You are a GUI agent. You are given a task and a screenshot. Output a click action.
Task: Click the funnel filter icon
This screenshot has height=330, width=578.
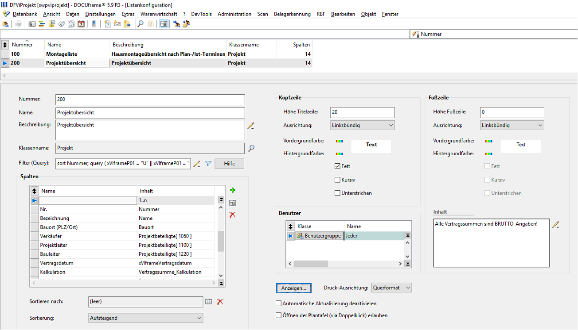point(208,164)
